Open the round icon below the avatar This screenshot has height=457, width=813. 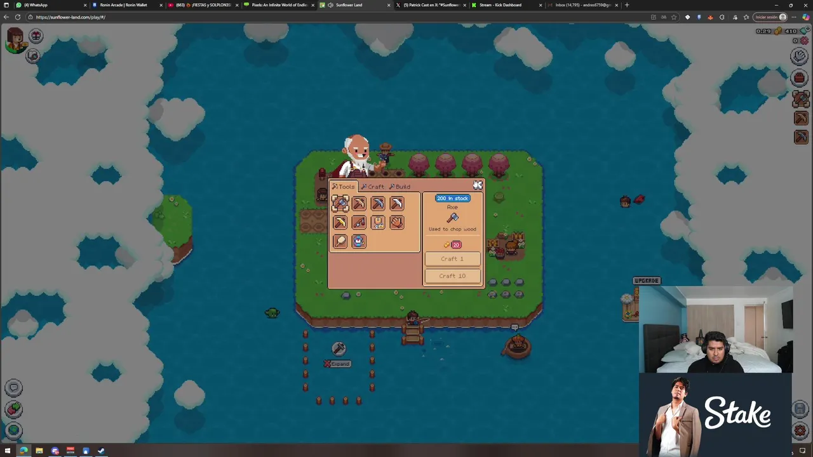[x=32, y=56]
